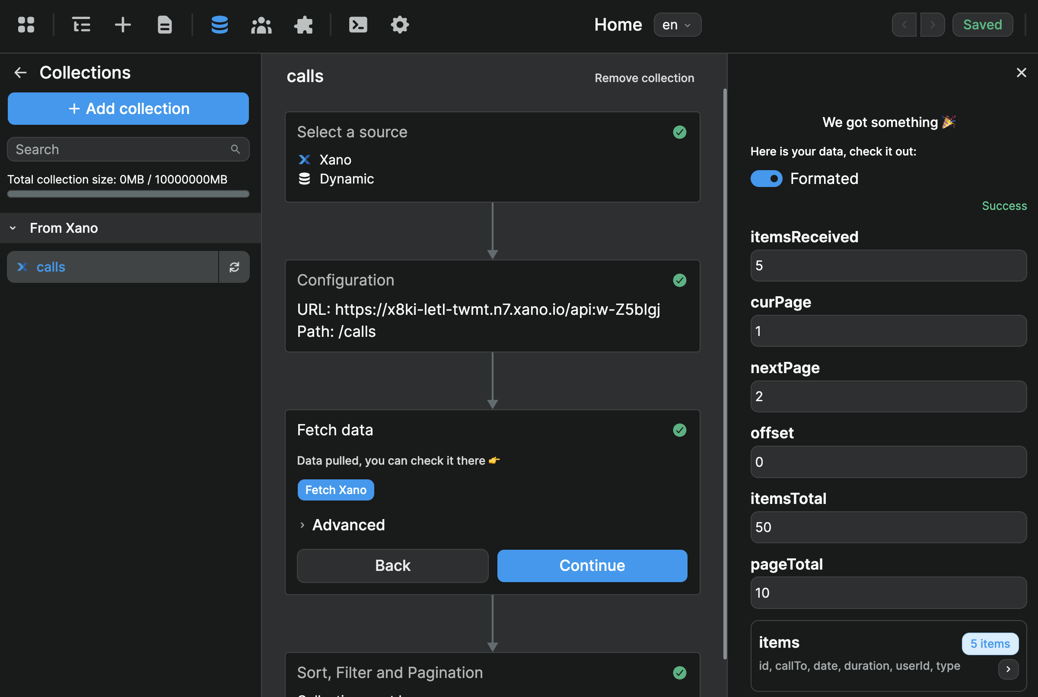Image resolution: width=1038 pixels, height=697 pixels.
Task: Click Remove collection
Action: click(644, 78)
